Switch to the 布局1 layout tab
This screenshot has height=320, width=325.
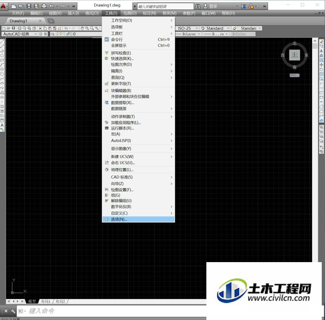tap(45, 301)
